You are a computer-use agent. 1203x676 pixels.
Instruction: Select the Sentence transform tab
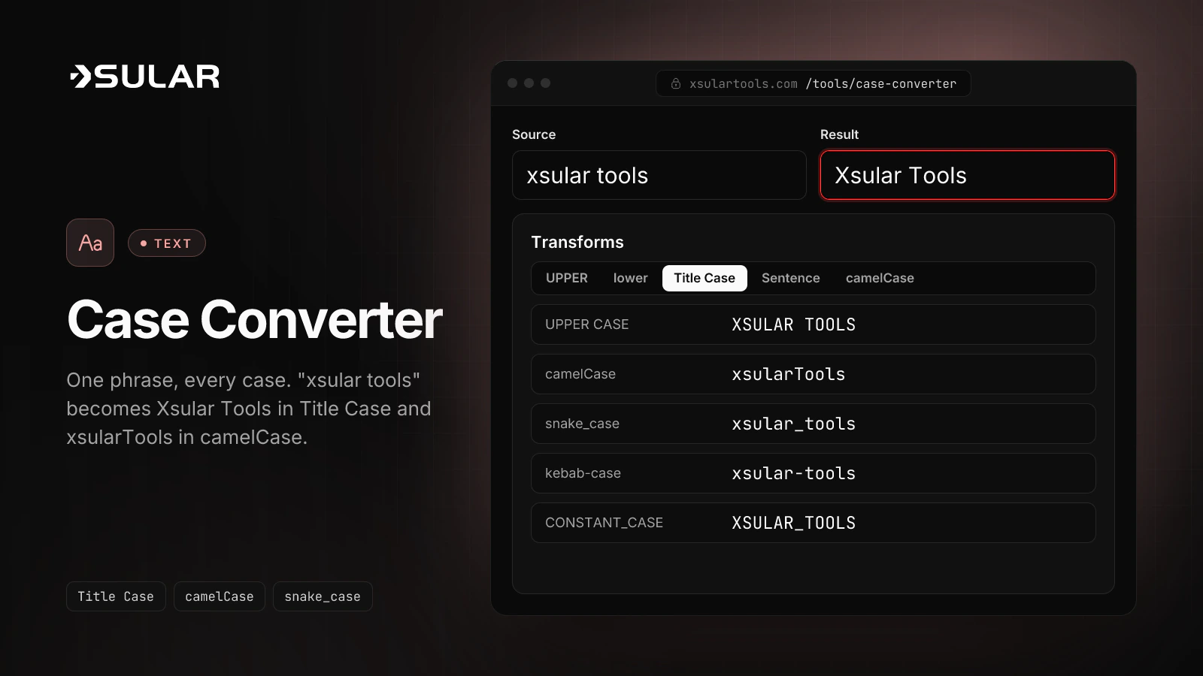[x=790, y=278]
